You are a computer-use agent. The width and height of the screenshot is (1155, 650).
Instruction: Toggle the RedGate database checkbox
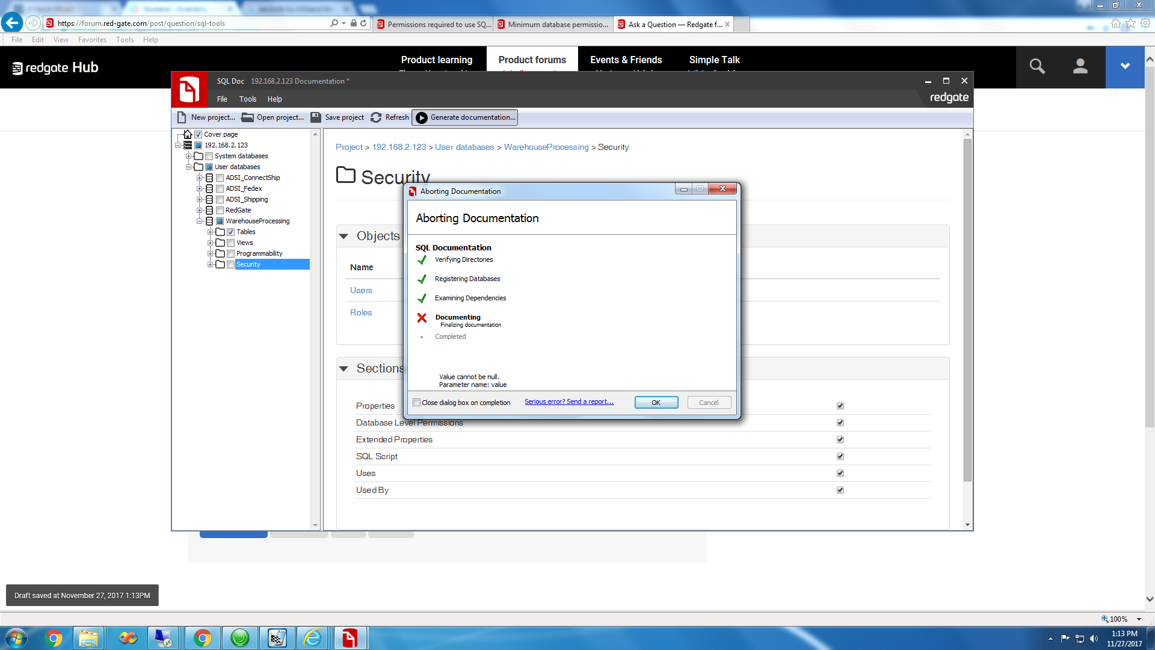[x=220, y=210]
